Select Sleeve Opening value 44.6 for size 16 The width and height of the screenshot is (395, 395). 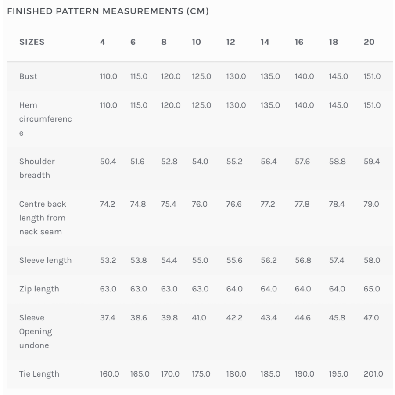click(x=303, y=317)
